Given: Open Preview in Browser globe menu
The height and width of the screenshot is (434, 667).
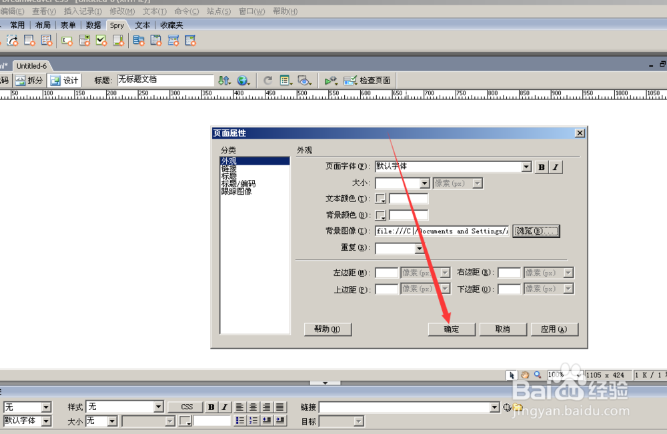Looking at the screenshot, I should click(243, 80).
